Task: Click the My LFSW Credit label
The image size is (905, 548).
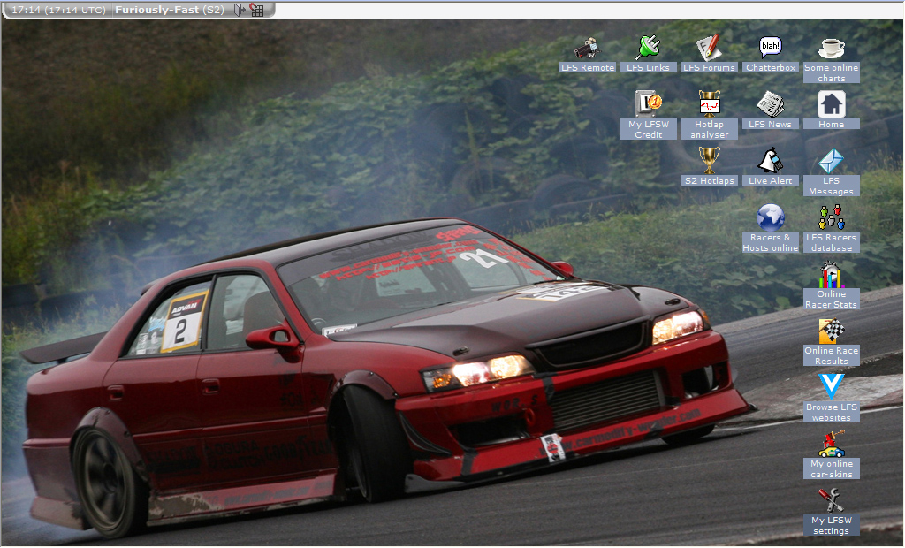Action: point(649,129)
